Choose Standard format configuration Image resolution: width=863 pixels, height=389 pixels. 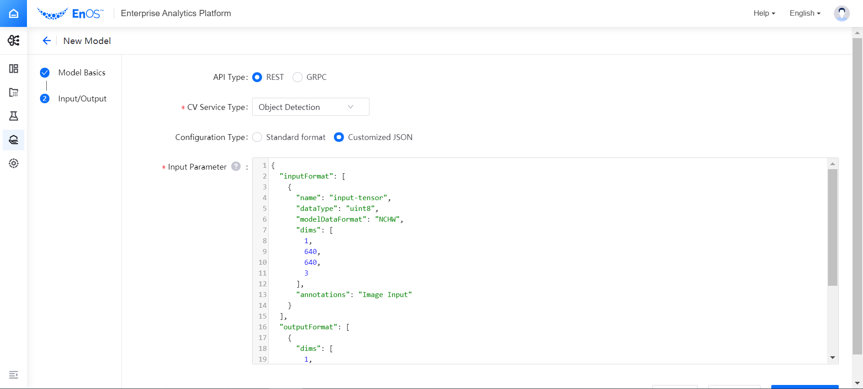click(257, 137)
